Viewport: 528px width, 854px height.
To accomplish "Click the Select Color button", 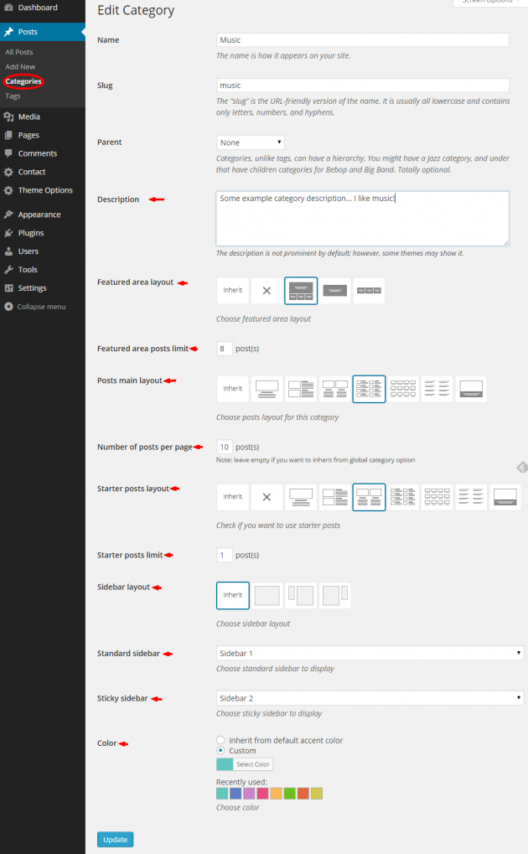I will pos(245,764).
